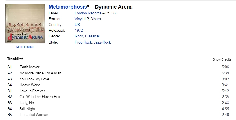Viewport: 236px width, 120px height.
Task: Click the Vinyl format link
Action: point(79,19)
